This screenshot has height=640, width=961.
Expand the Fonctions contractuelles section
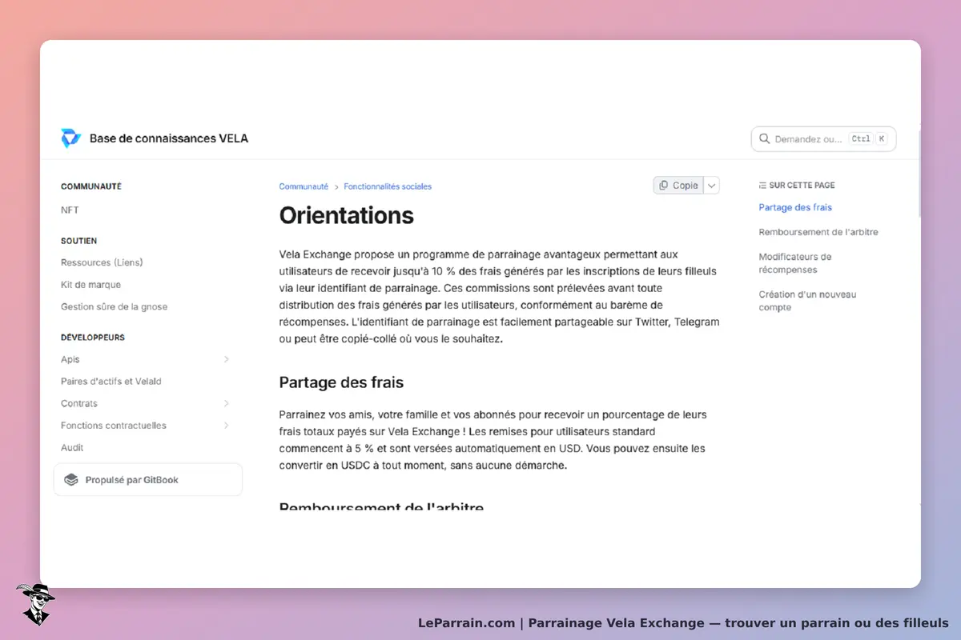click(227, 426)
